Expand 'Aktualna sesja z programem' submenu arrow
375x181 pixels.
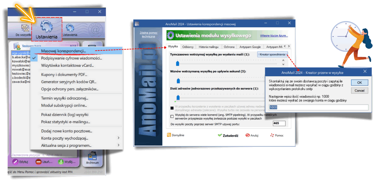tap(119, 145)
